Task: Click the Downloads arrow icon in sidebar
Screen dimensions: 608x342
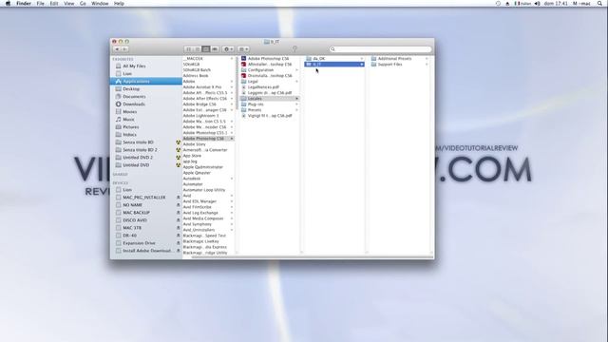Action: (118, 104)
